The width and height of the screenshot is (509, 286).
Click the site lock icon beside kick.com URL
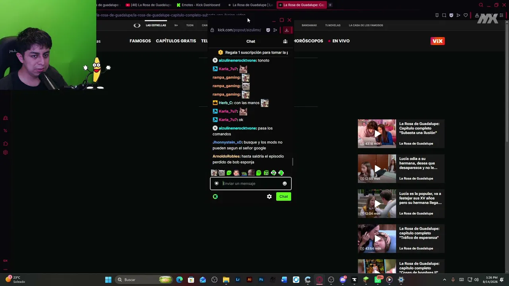tap(212, 30)
